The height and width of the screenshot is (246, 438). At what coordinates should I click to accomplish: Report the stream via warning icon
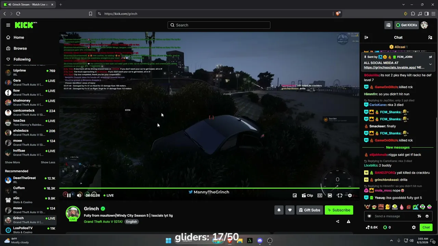(x=348, y=221)
